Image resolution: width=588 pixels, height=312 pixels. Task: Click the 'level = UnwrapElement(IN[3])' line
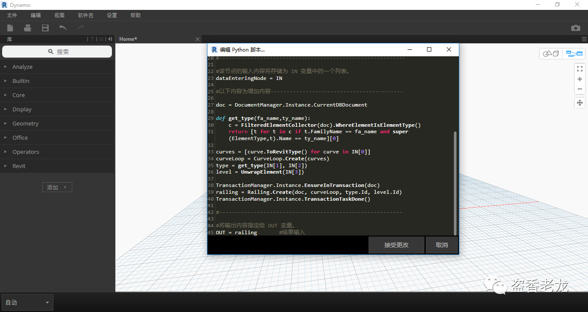[260, 172]
